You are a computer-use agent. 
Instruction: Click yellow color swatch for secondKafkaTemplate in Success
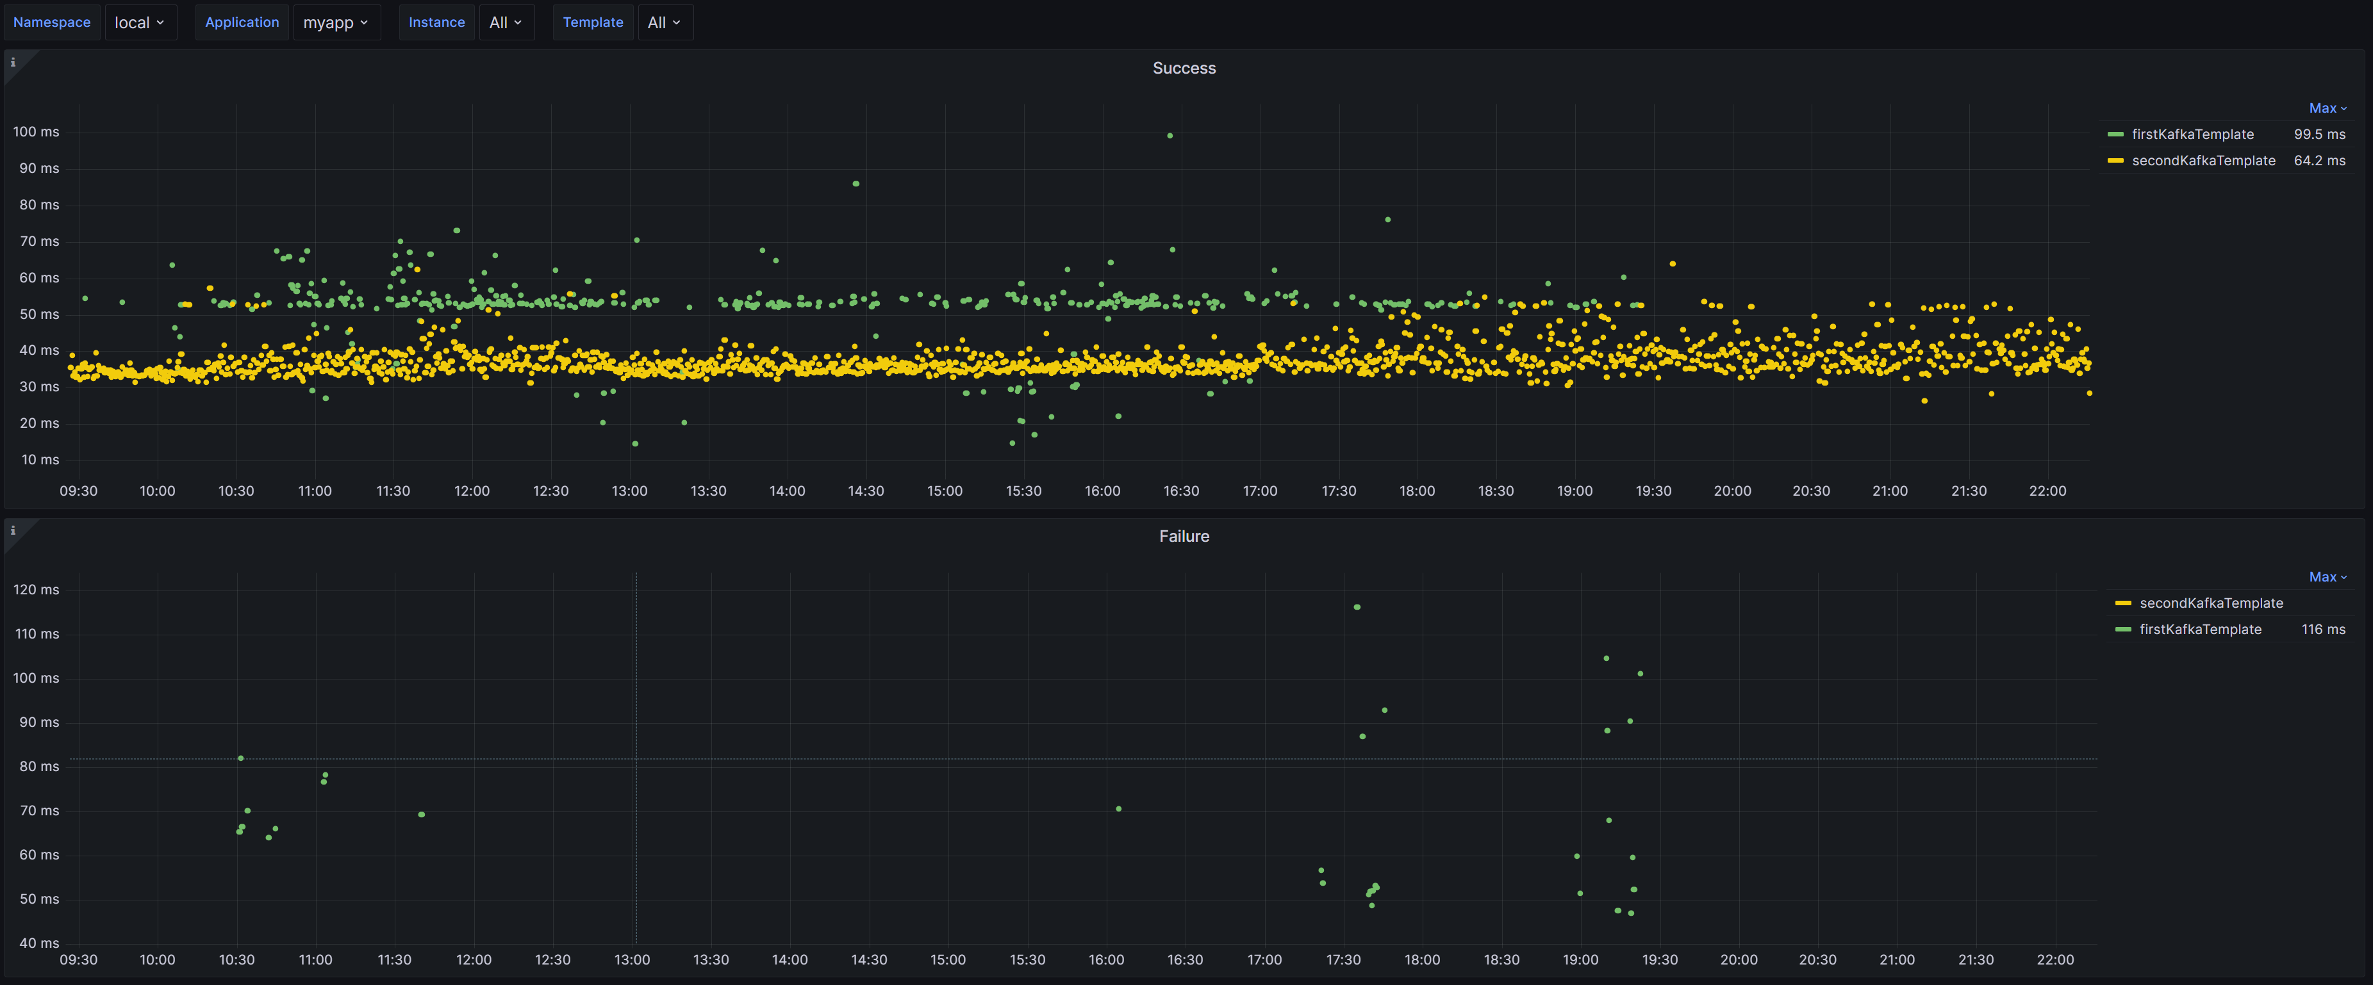pos(2115,160)
